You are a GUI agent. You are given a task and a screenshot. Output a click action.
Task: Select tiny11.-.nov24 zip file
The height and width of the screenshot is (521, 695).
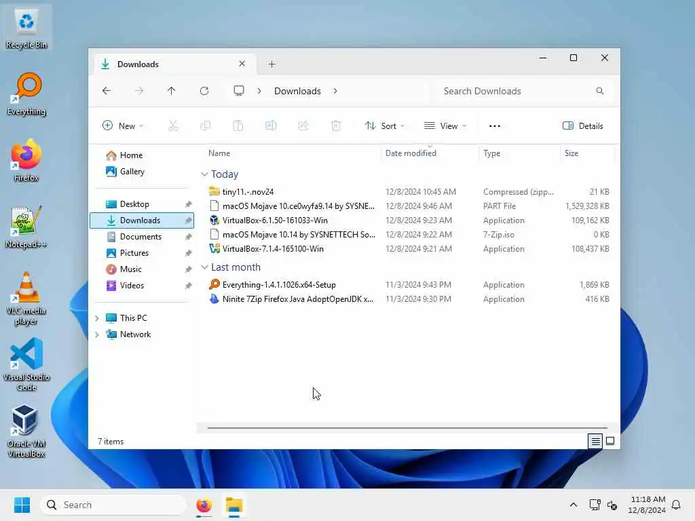(409, 192)
